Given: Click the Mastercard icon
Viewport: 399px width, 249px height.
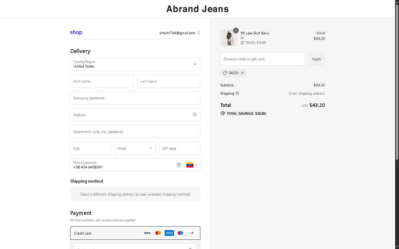Looking at the screenshot, I should (x=158, y=233).
